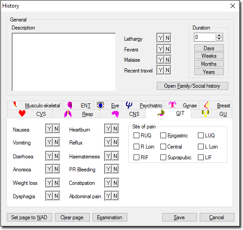
Task: Mark Abdominal pain as N
Action: click(115, 196)
